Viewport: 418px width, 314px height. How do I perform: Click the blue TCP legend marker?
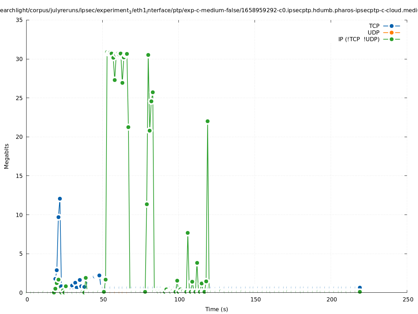pyautogui.click(x=391, y=26)
